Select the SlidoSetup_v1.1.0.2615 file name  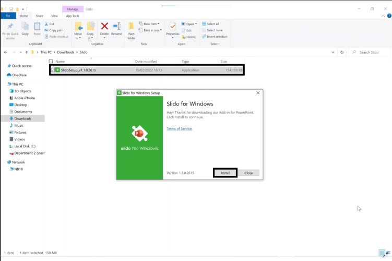tap(78, 70)
